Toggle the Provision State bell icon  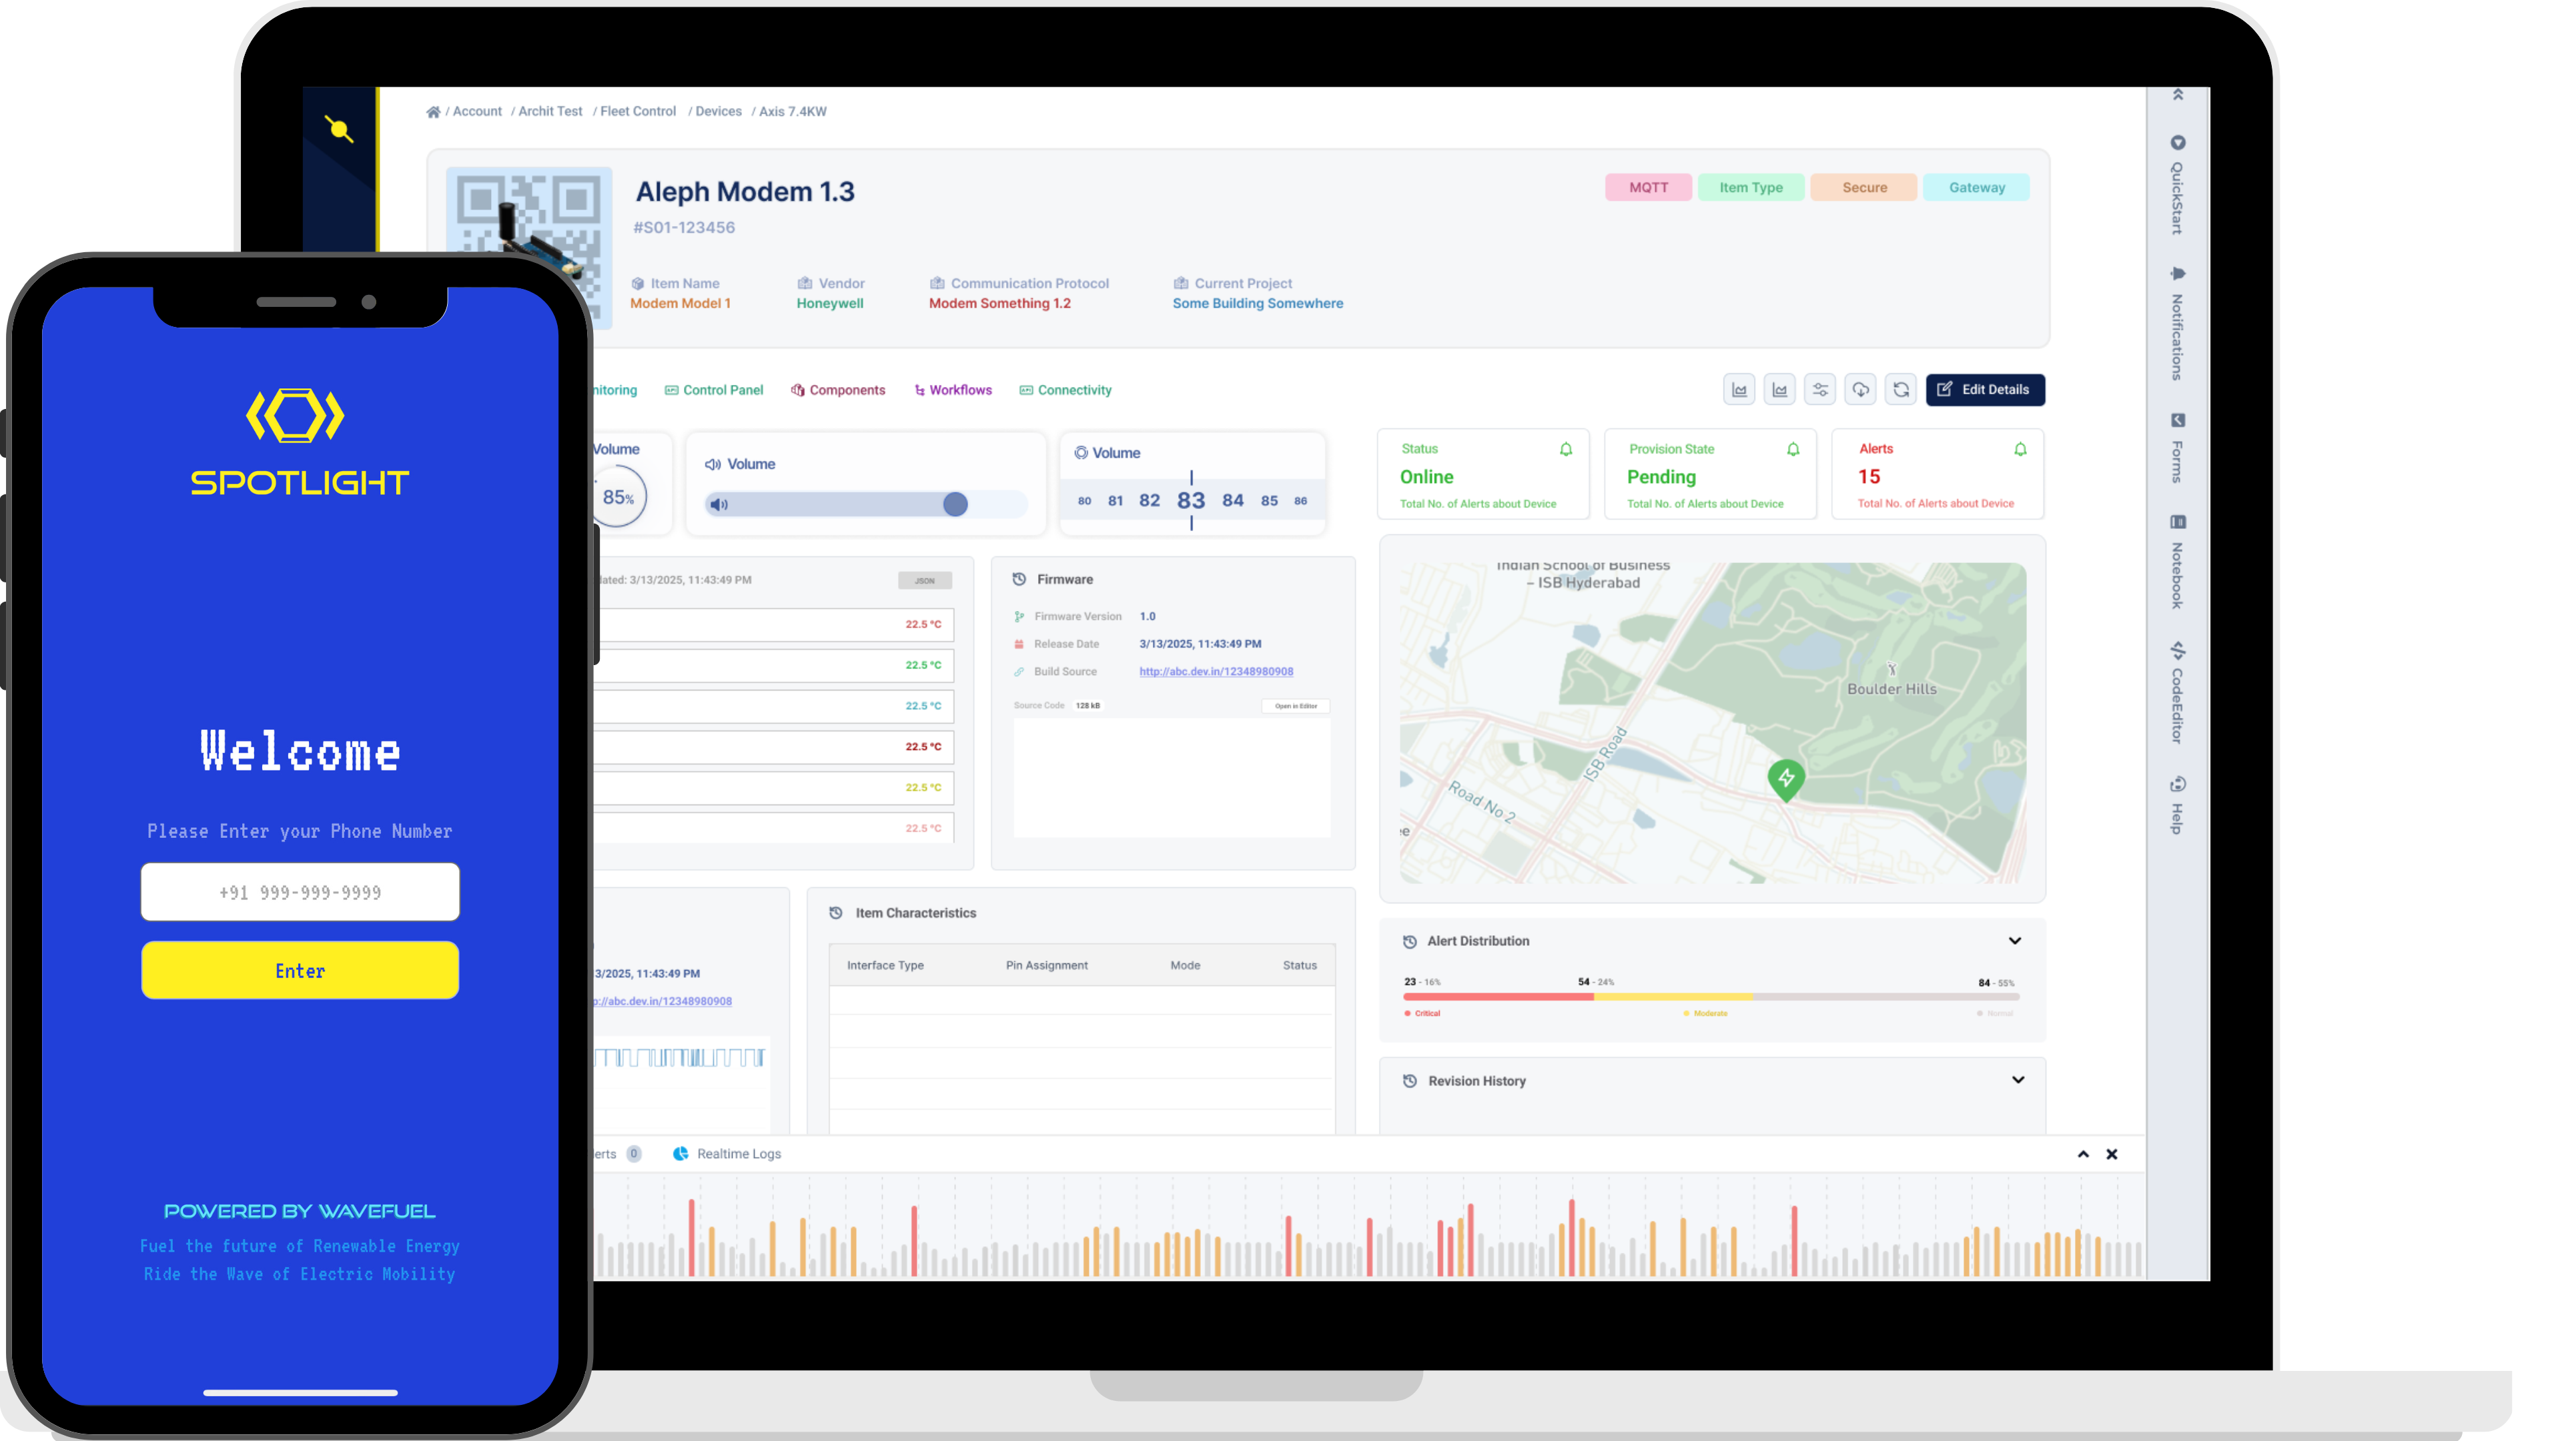pos(1793,450)
